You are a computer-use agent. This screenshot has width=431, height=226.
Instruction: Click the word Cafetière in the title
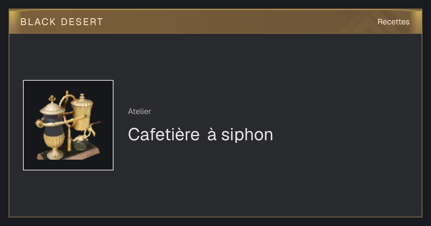click(164, 135)
